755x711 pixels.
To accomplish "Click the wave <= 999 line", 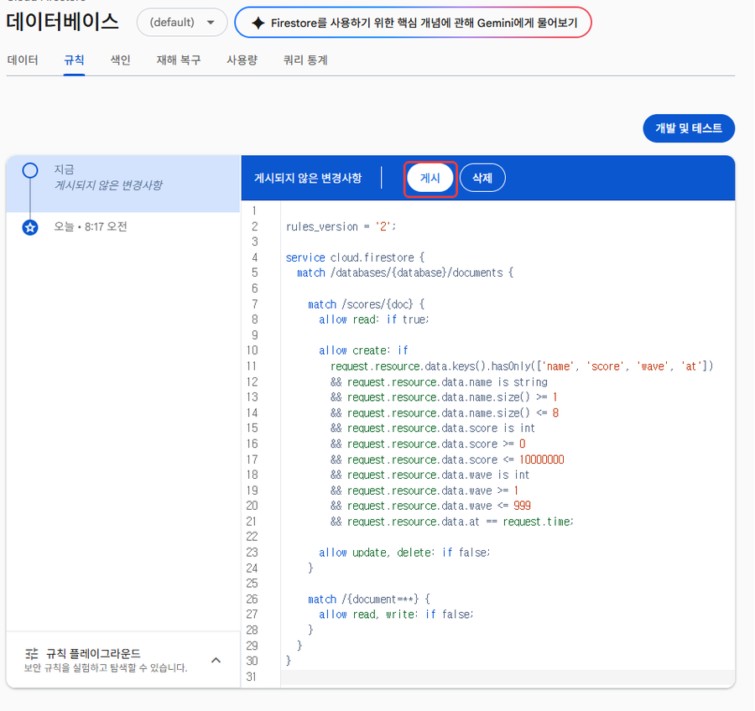I will click(430, 506).
